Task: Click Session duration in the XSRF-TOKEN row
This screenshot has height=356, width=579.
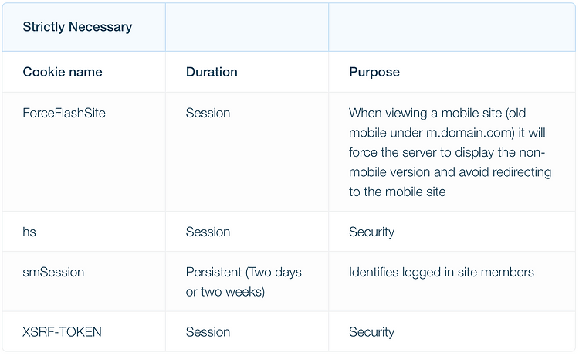Action: (208, 331)
